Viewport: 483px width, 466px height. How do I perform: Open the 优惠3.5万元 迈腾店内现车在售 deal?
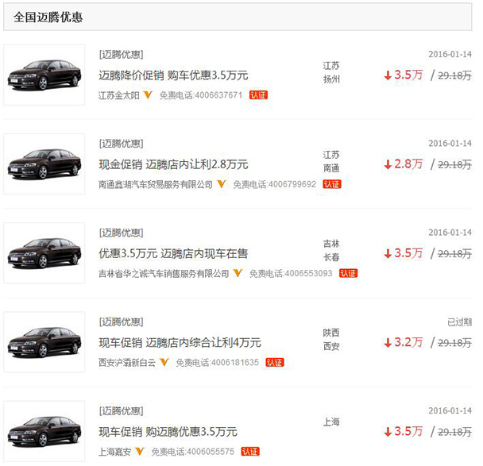pyautogui.click(x=173, y=254)
